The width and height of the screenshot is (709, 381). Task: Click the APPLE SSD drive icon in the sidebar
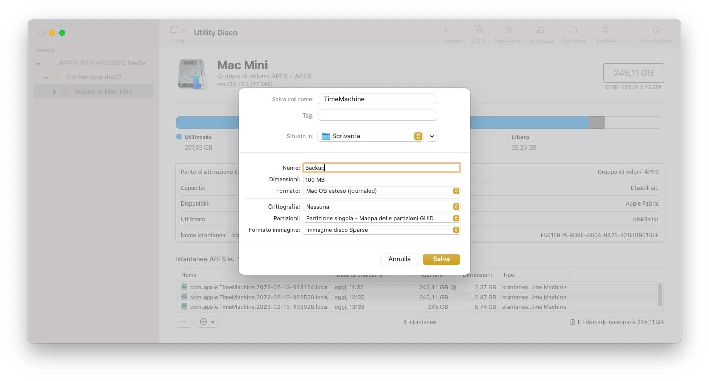(49, 63)
